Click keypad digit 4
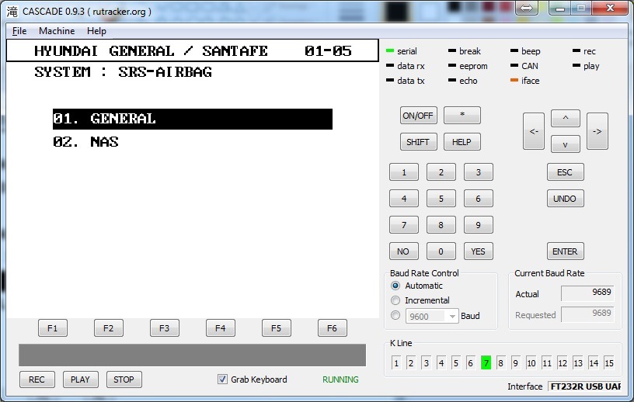The width and height of the screenshot is (634, 402). tap(404, 199)
